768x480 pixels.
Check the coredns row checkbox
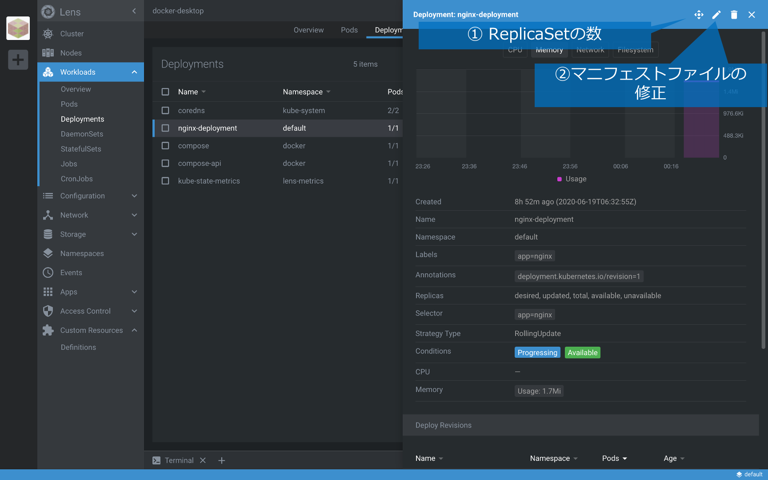(x=165, y=110)
